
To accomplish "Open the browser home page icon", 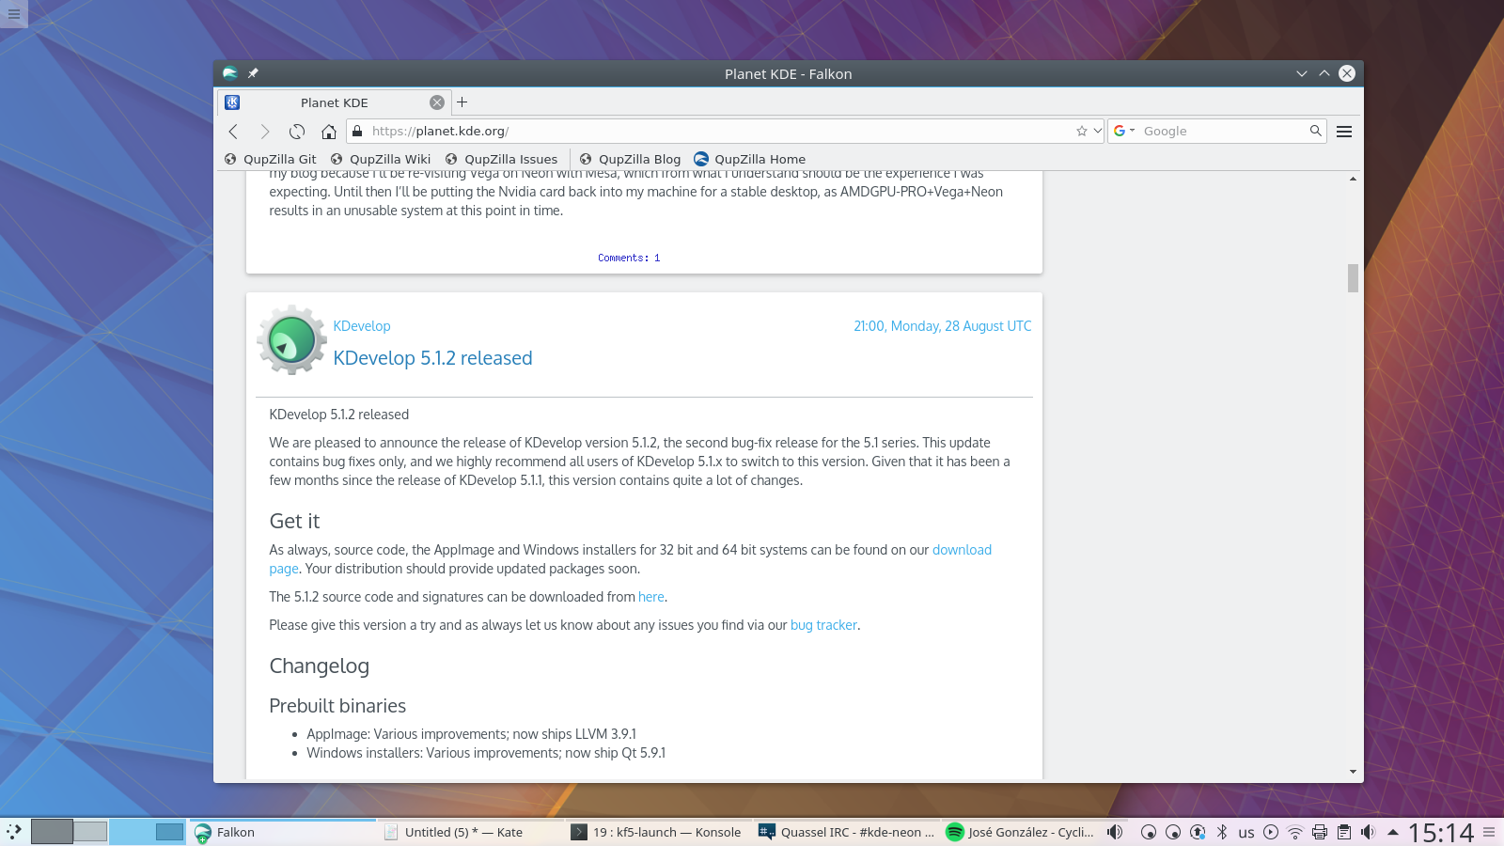I will [x=328, y=132].
